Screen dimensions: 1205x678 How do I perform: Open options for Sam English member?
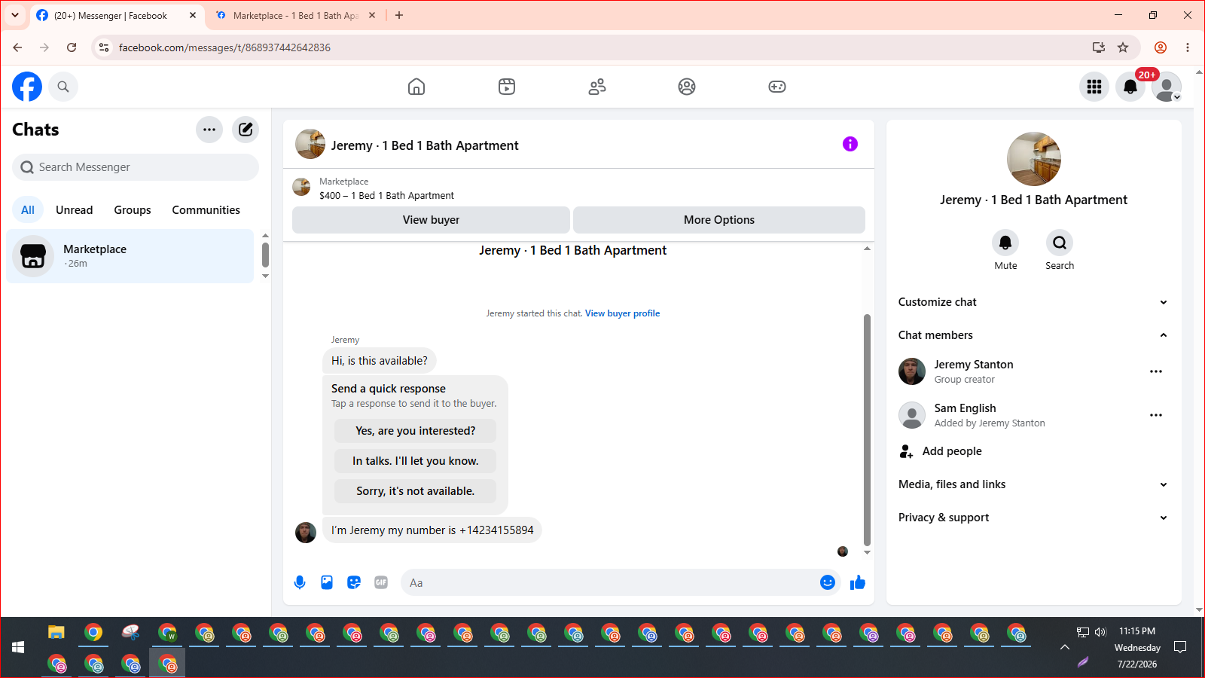[x=1156, y=415]
